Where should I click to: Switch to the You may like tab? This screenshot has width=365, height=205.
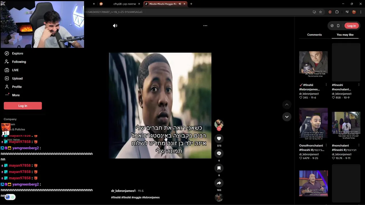click(x=345, y=35)
